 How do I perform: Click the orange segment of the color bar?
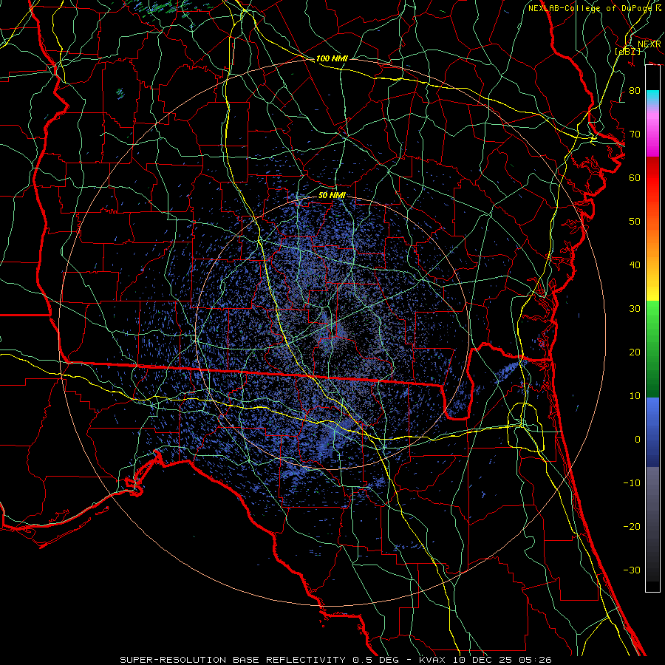tap(652, 244)
